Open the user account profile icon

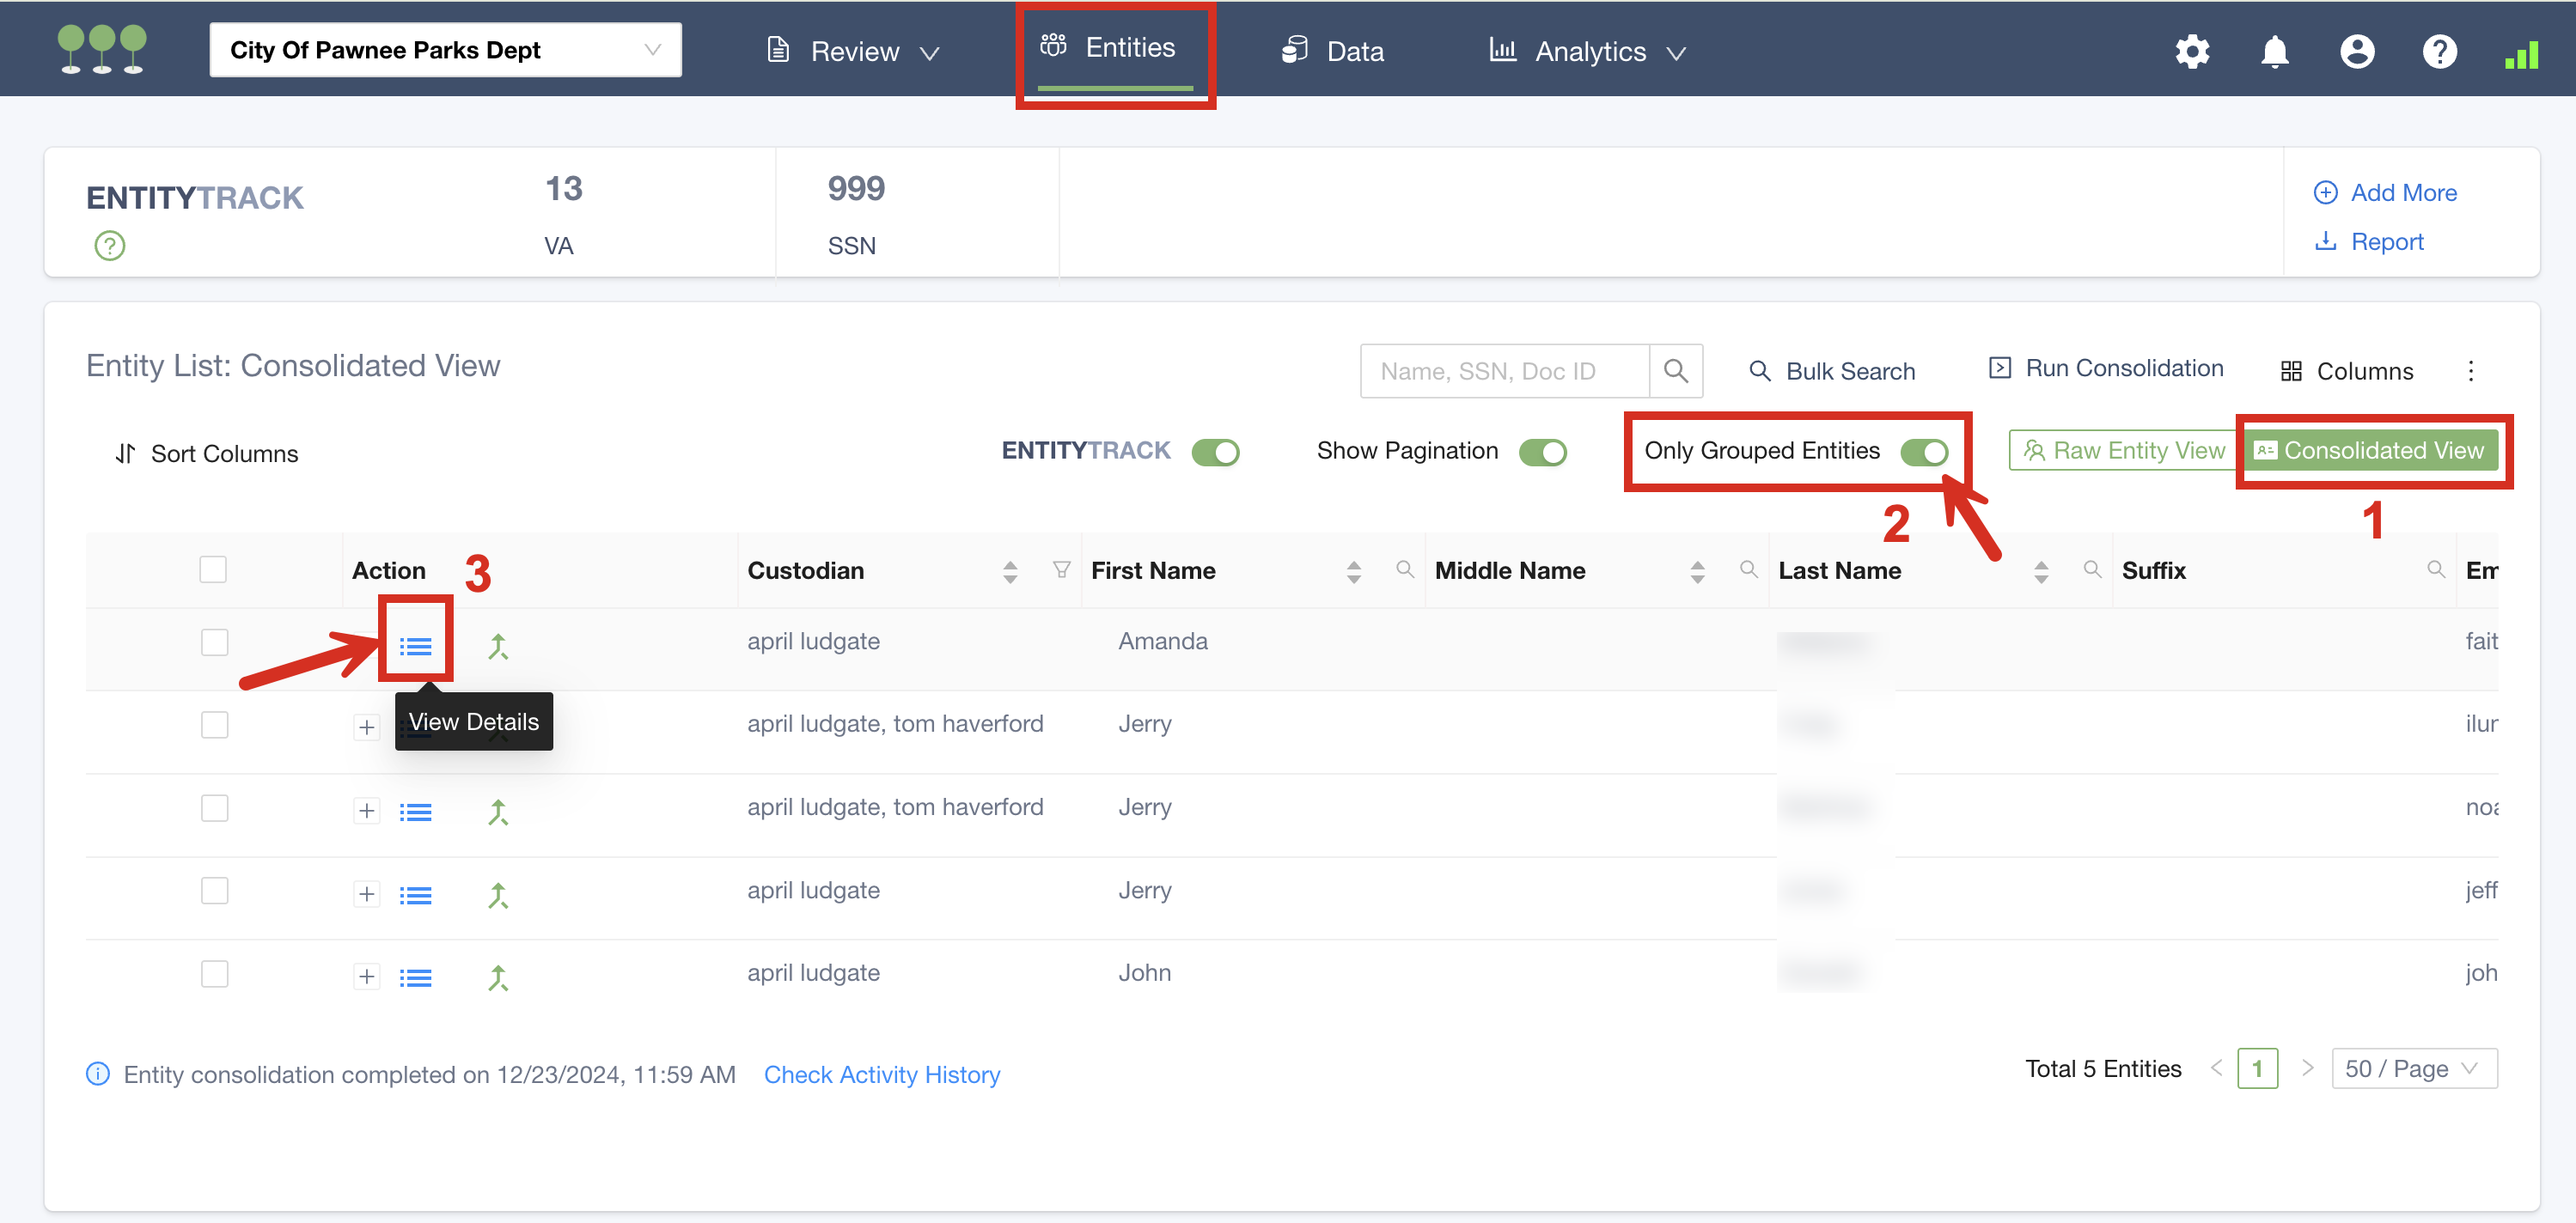pos(2356,51)
